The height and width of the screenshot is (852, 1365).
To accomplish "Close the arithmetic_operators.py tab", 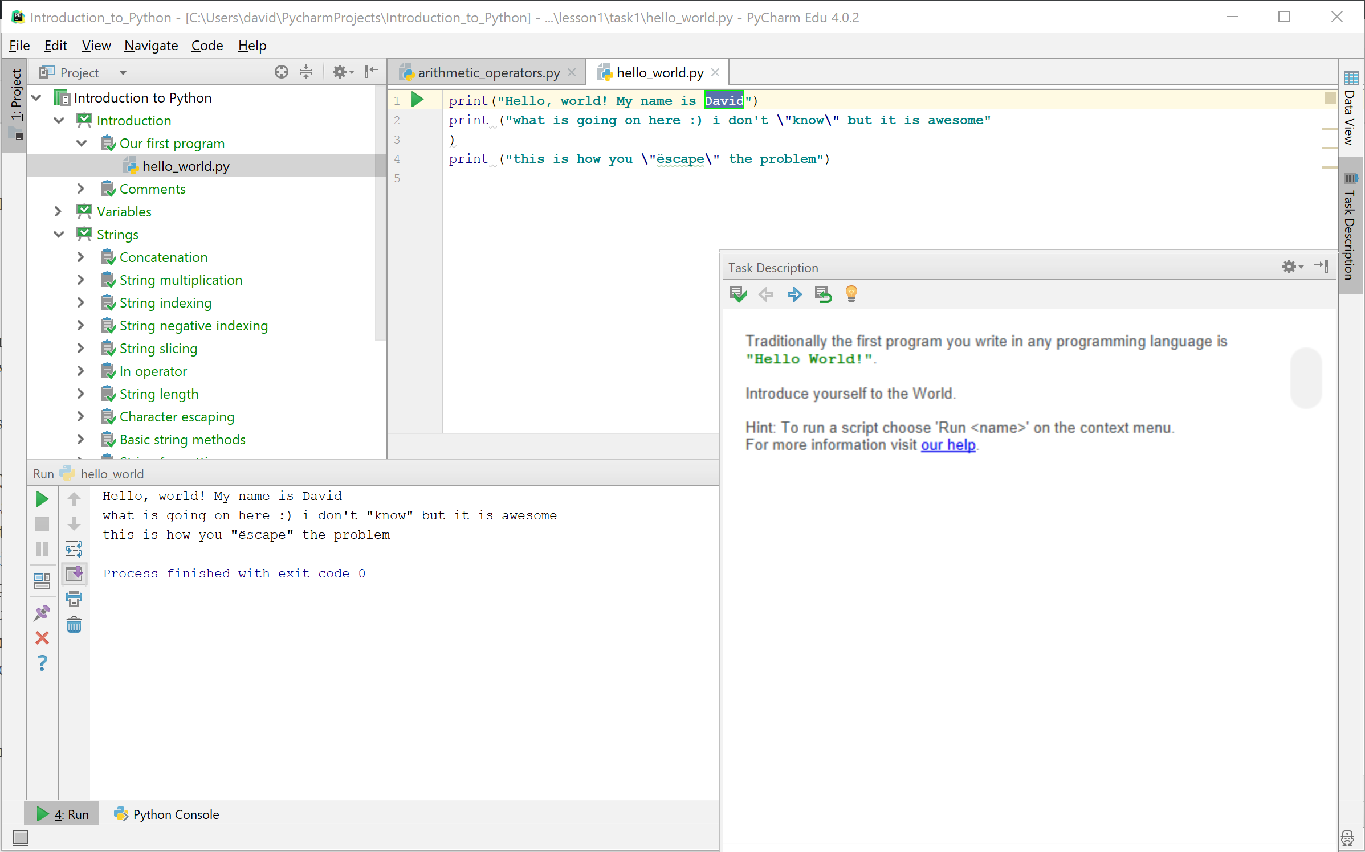I will 572,72.
